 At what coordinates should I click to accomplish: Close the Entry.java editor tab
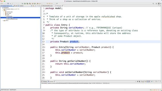point(62,6)
